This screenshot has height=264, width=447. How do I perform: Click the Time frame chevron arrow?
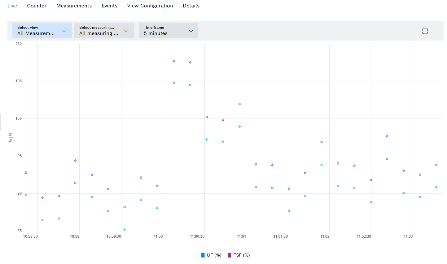tap(191, 31)
